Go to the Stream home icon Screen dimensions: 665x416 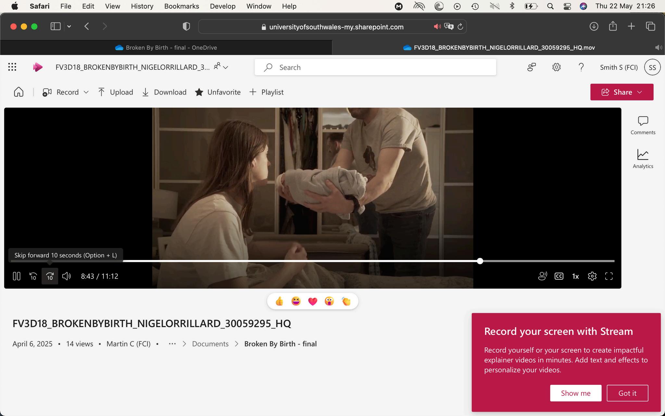click(x=19, y=92)
